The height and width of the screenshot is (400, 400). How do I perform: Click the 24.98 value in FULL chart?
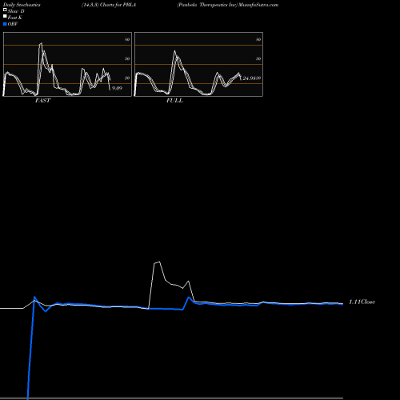[x=249, y=78]
